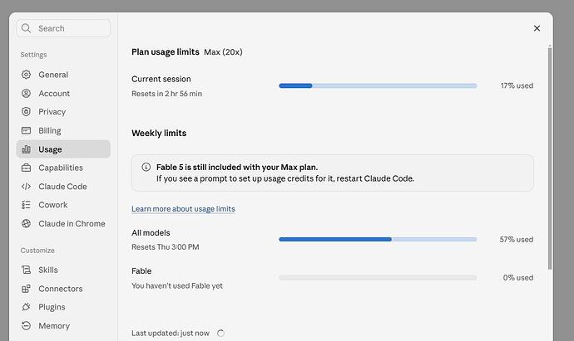Open Claude Code via code-brackets icon
The height and width of the screenshot is (341, 574).
[26, 187]
